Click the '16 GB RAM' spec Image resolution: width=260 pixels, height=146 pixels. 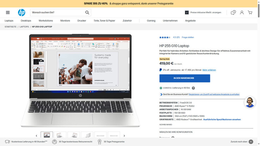pyautogui.click(x=186, y=109)
